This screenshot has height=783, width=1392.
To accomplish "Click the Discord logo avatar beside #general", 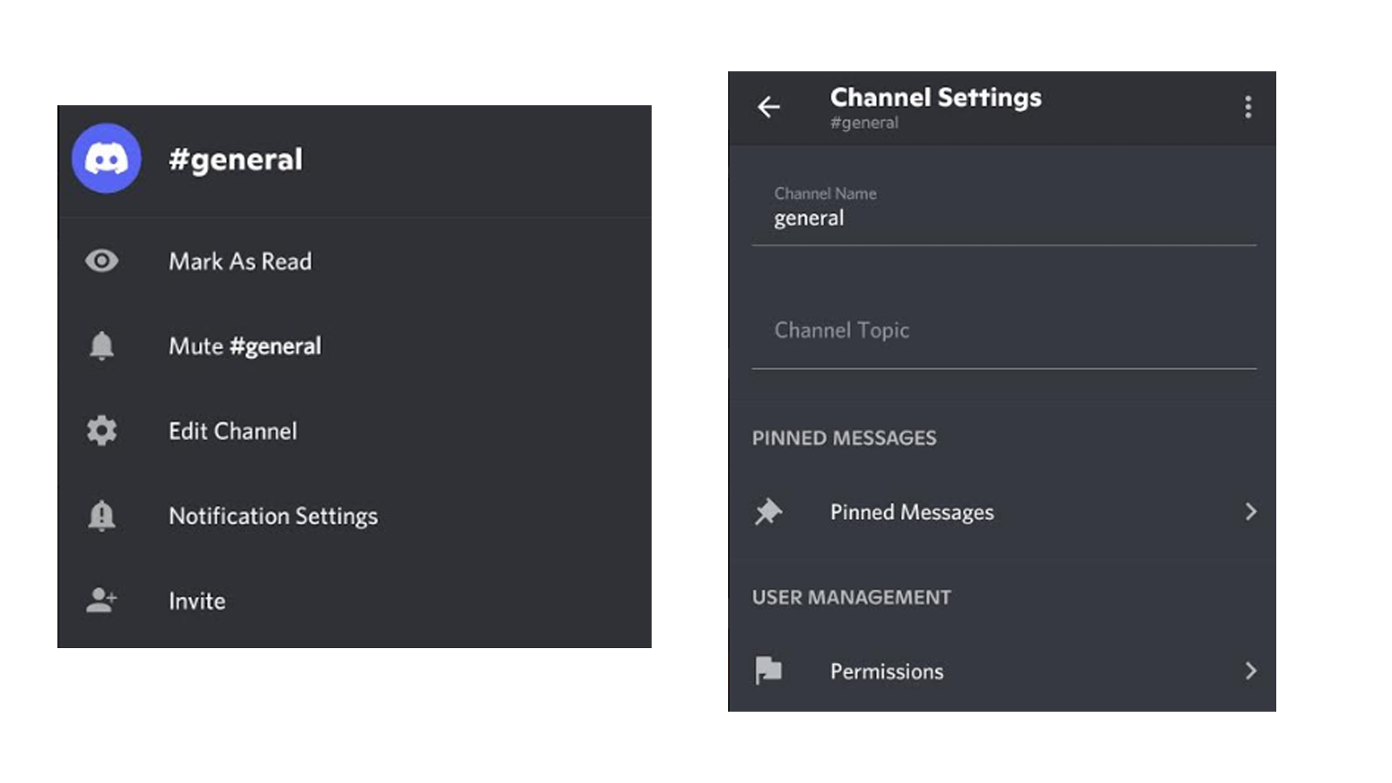I will 106,158.
